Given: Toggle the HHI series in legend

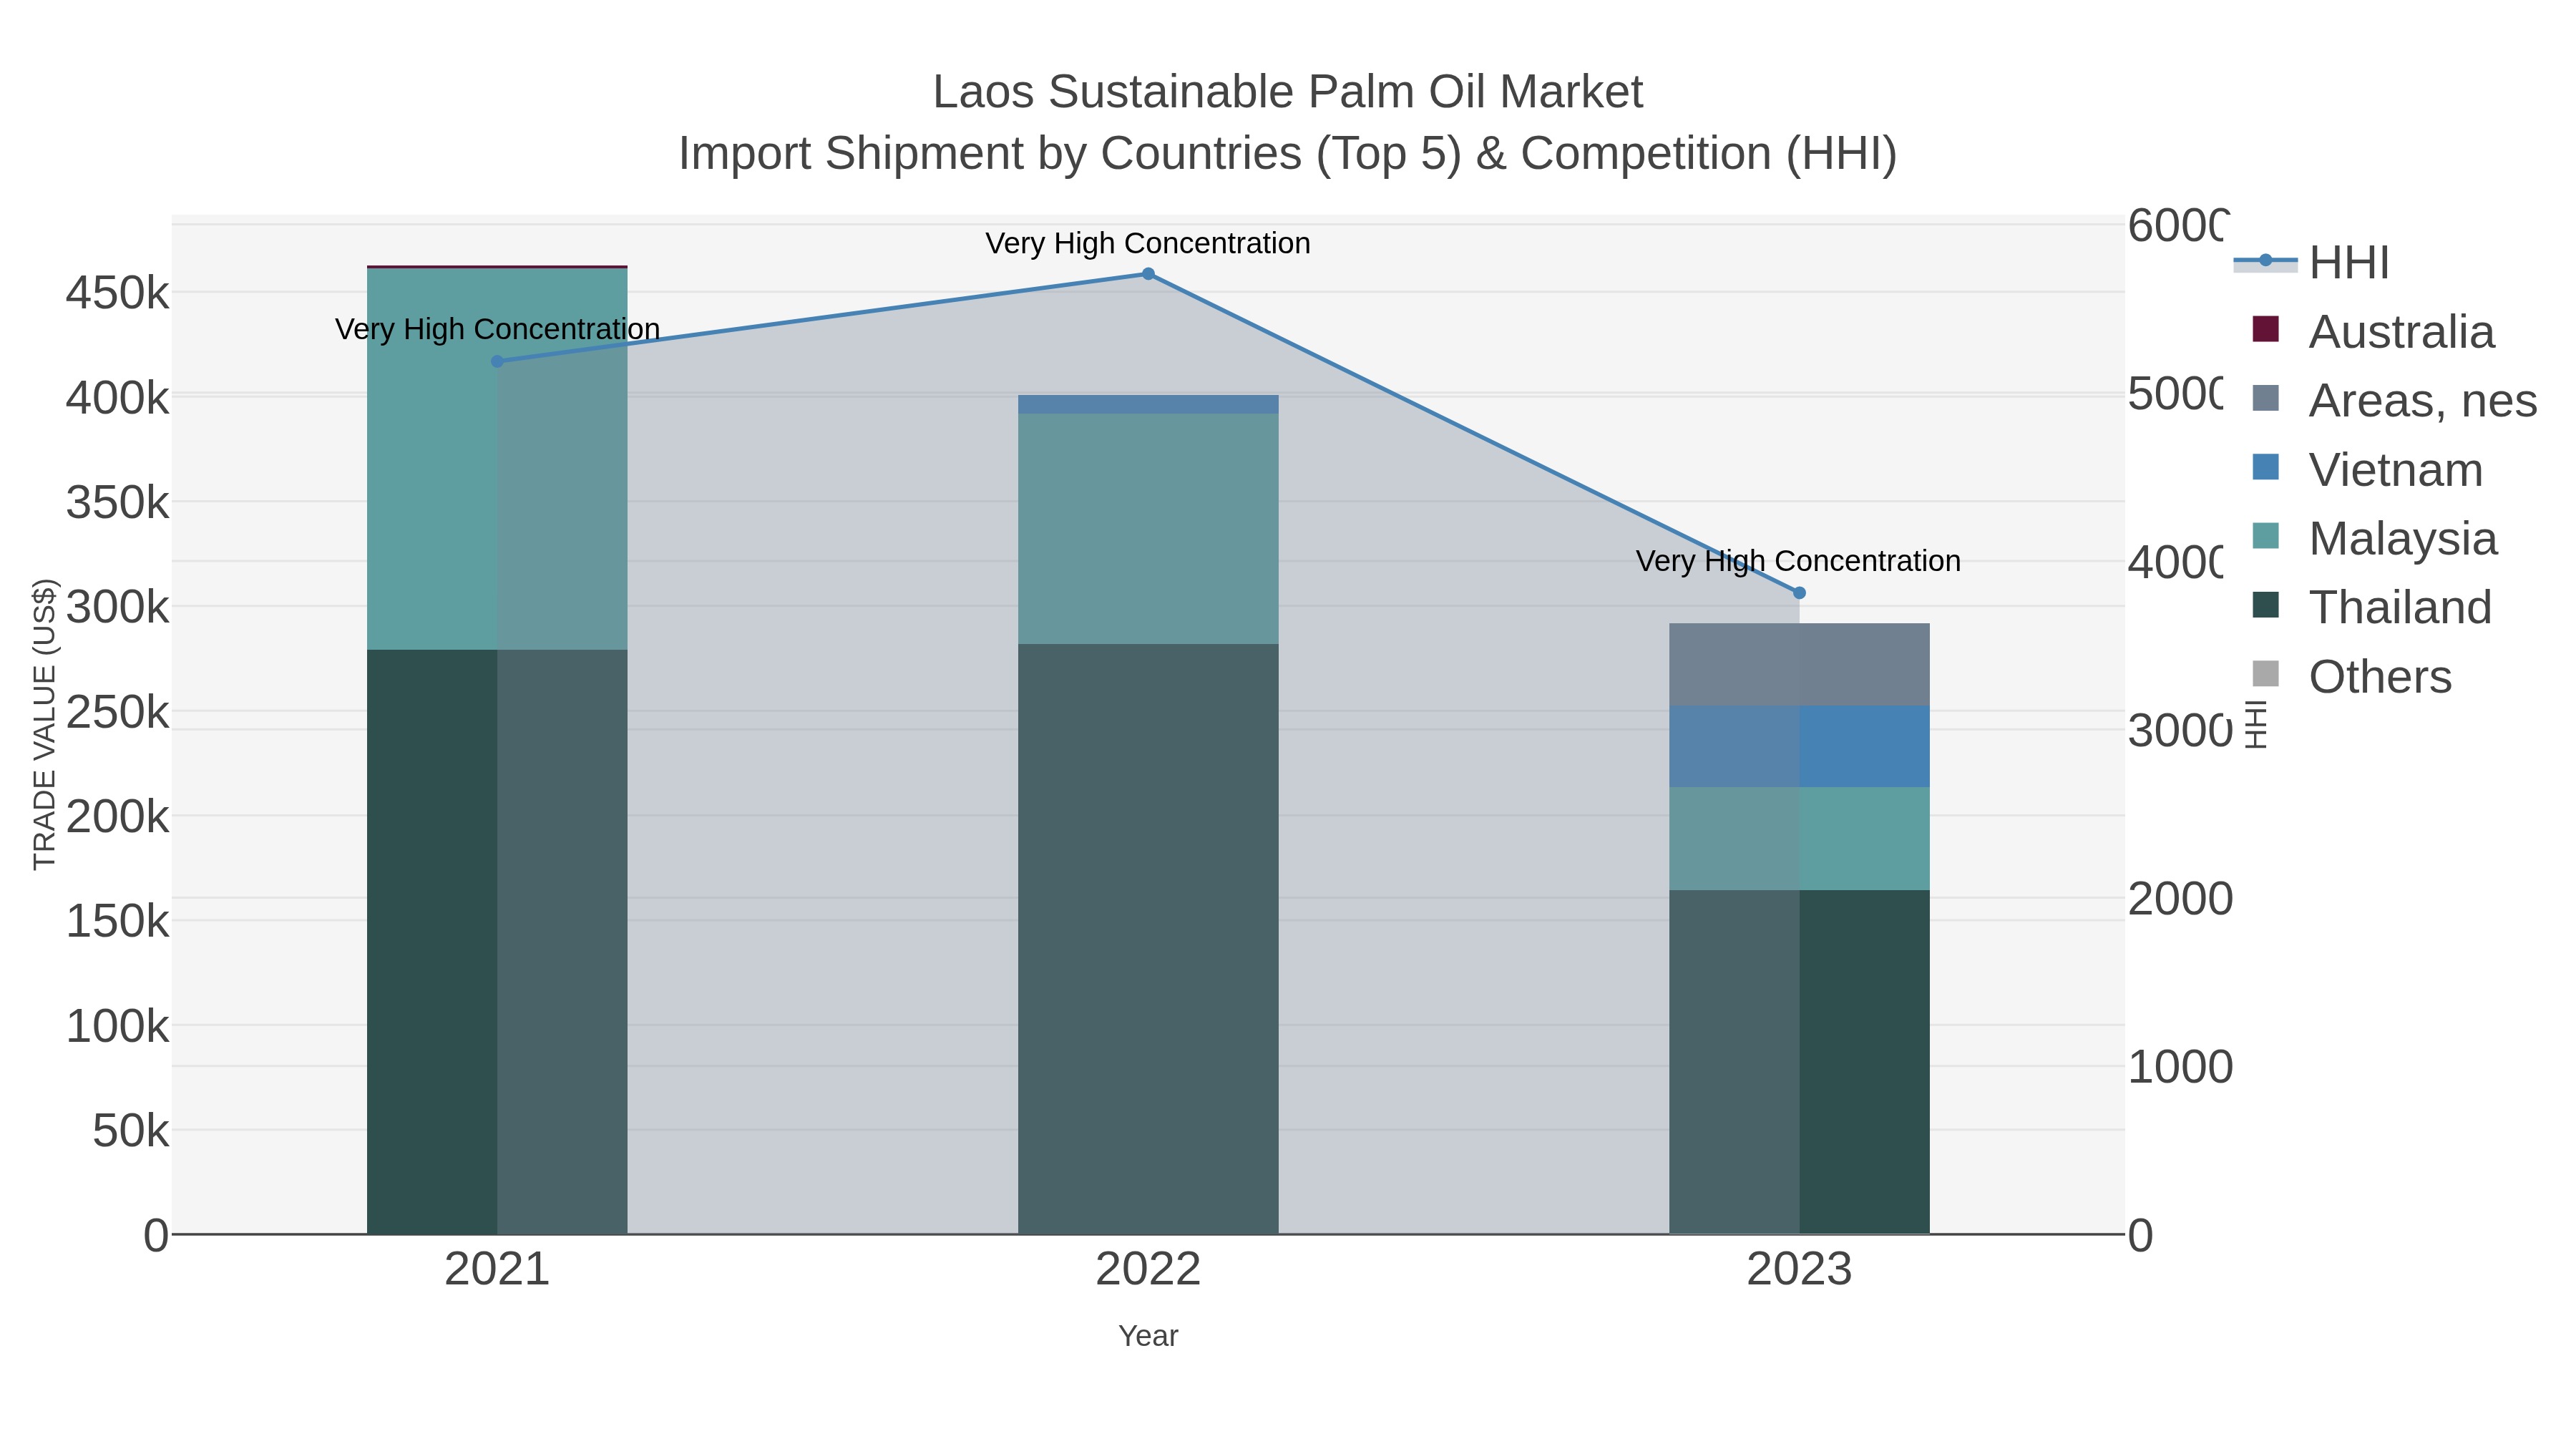Looking at the screenshot, I should pos(2311,263).
